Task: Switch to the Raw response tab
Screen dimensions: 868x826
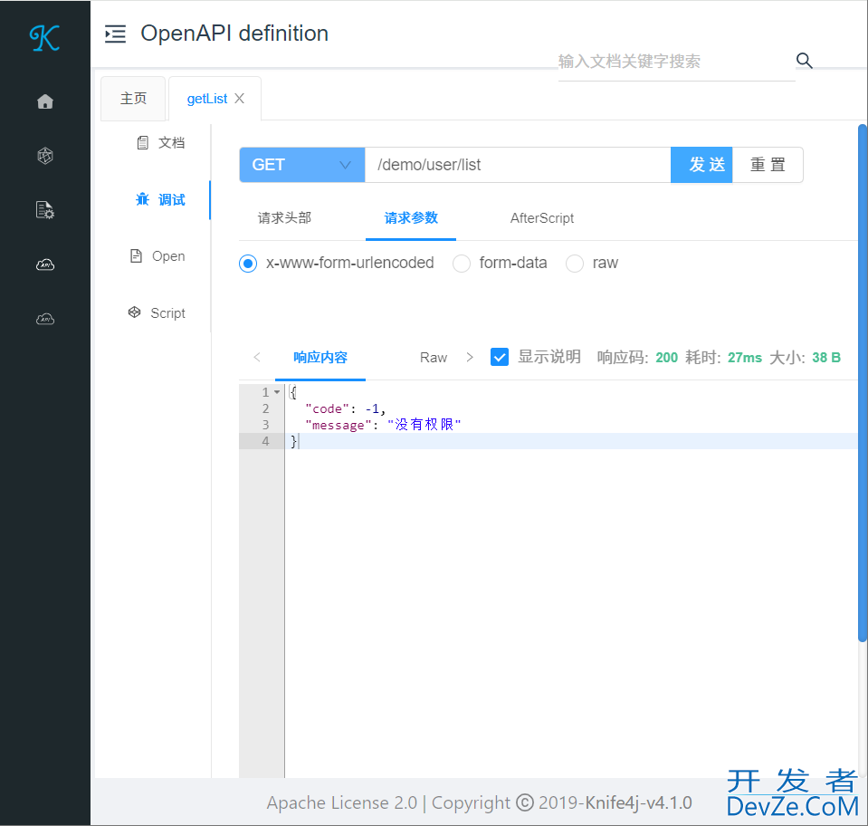Action: point(434,358)
